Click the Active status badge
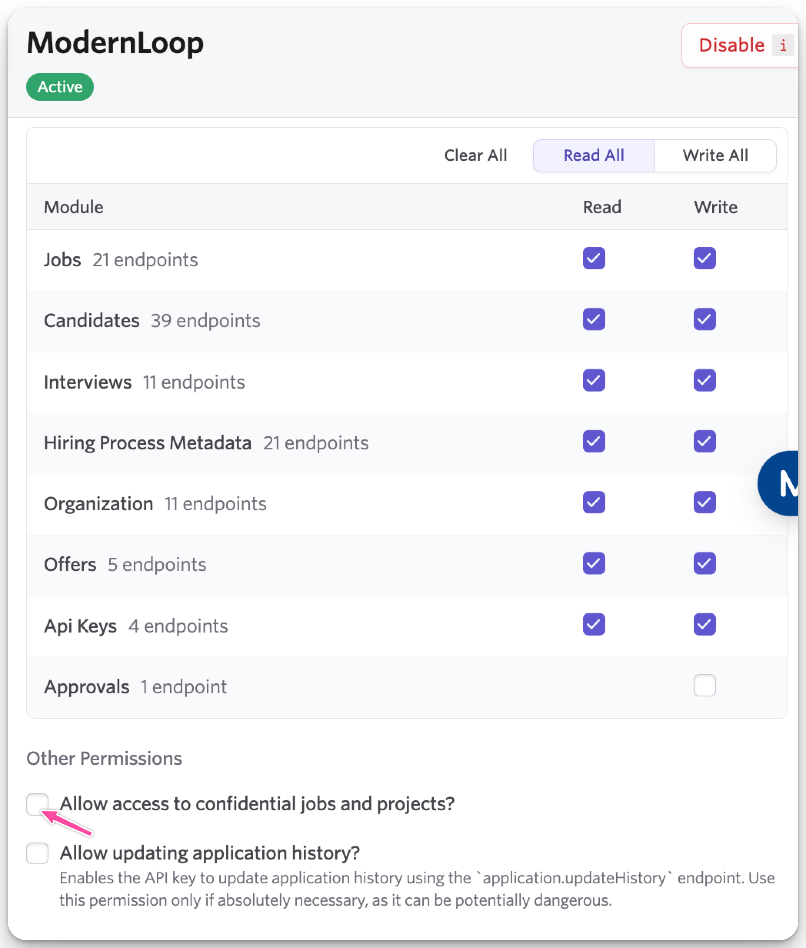Screen dimensions: 806x948 [x=60, y=87]
